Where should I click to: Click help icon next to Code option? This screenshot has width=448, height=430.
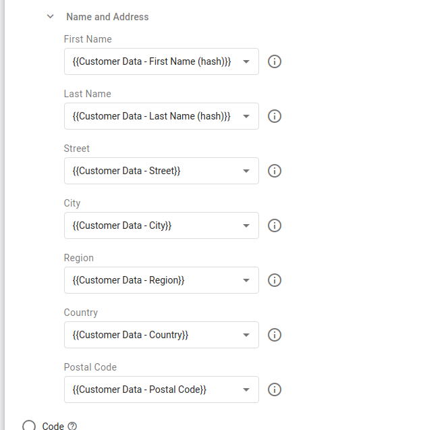click(x=72, y=426)
